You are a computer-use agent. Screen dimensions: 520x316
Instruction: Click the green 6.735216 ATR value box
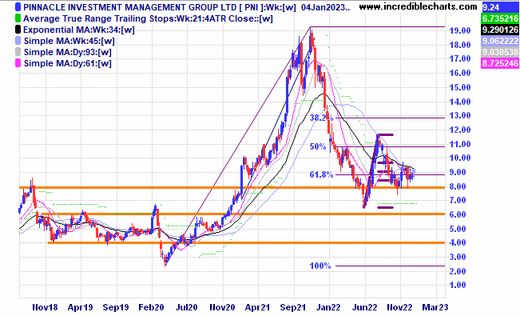pos(500,18)
